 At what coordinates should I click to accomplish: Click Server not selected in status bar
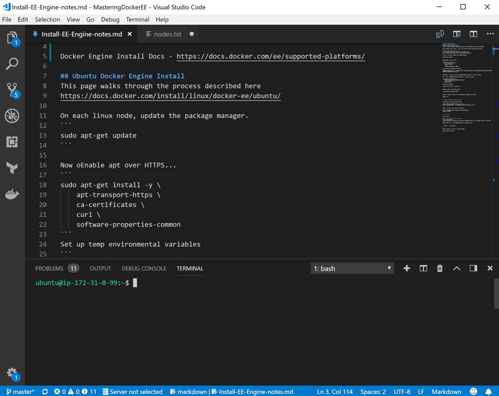click(132, 392)
